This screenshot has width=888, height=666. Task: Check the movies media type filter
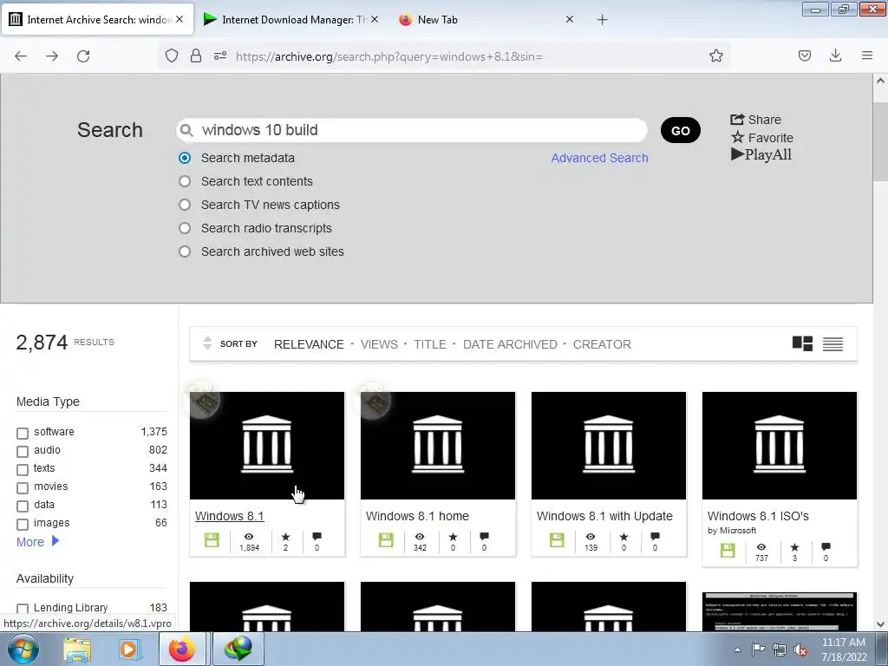coord(23,487)
